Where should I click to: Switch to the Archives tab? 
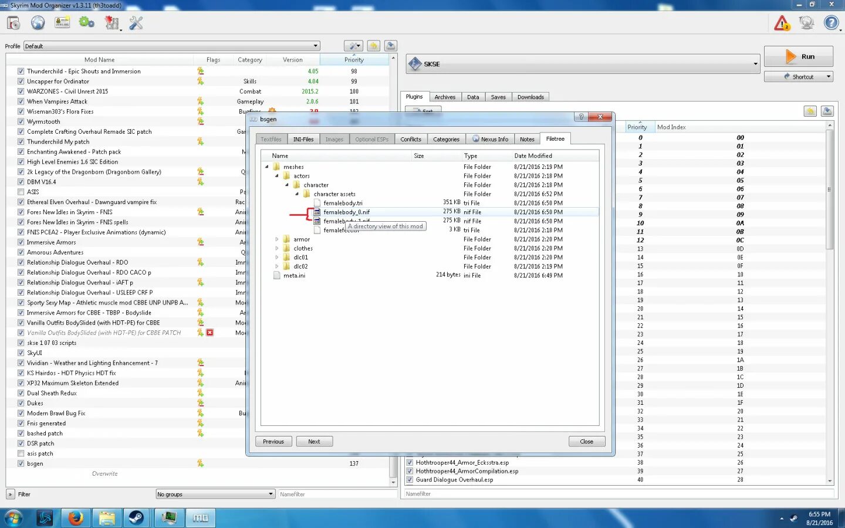tap(445, 97)
